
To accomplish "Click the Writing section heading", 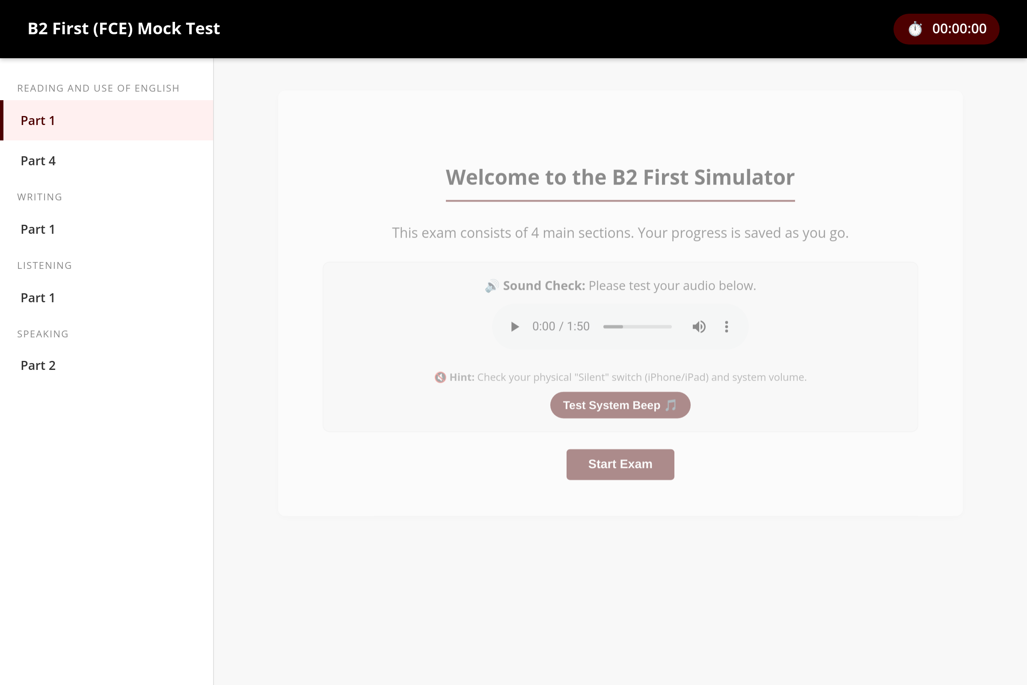I will (x=40, y=197).
